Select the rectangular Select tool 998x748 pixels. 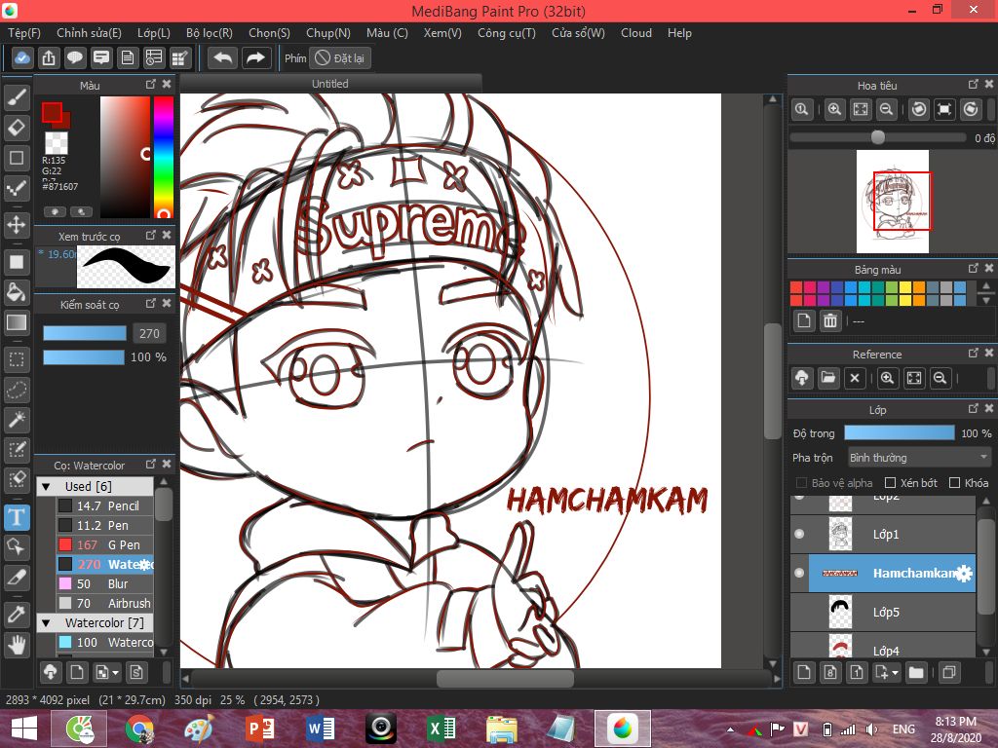point(17,360)
